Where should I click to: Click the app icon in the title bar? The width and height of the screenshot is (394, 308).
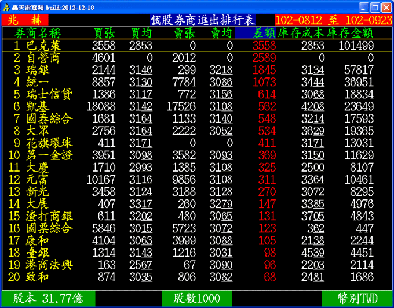click(6, 8)
